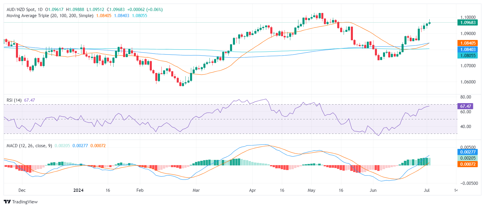Click the +0.00062 (+0.06%) change value
This screenshot has width=485, height=208.
pyautogui.click(x=145, y=10)
